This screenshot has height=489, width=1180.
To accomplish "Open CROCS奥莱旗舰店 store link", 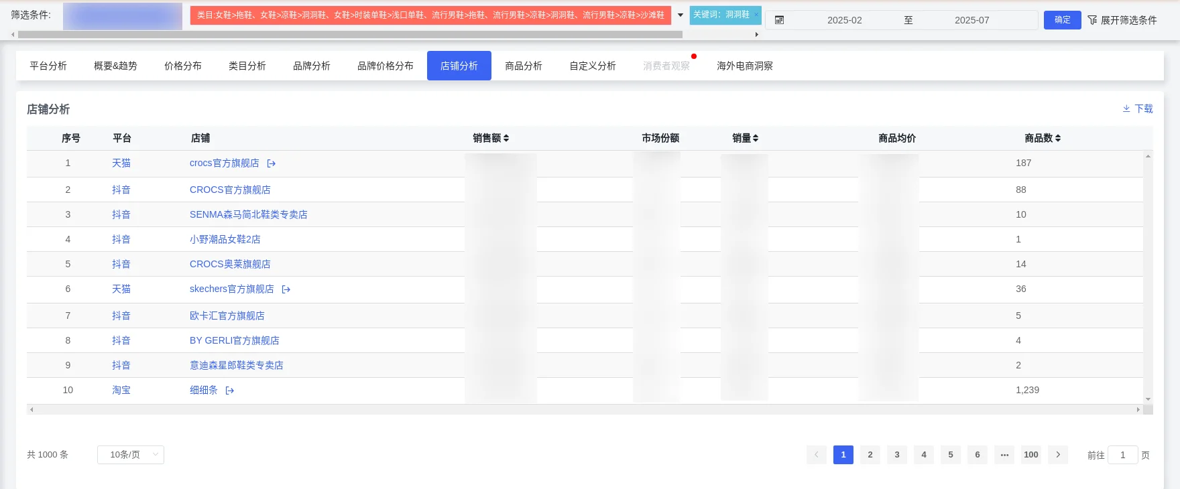I will point(230,265).
